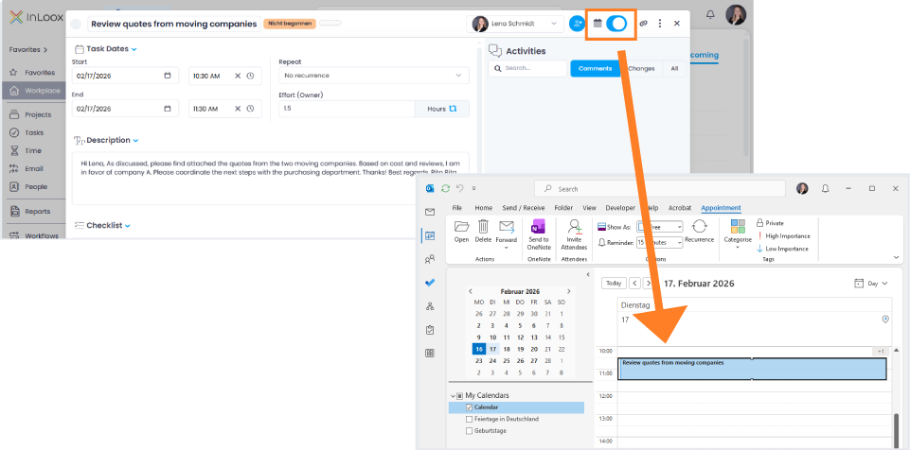Viewport: 910px width, 450px height.
Task: Open the File menu in Outlook
Action: click(457, 208)
